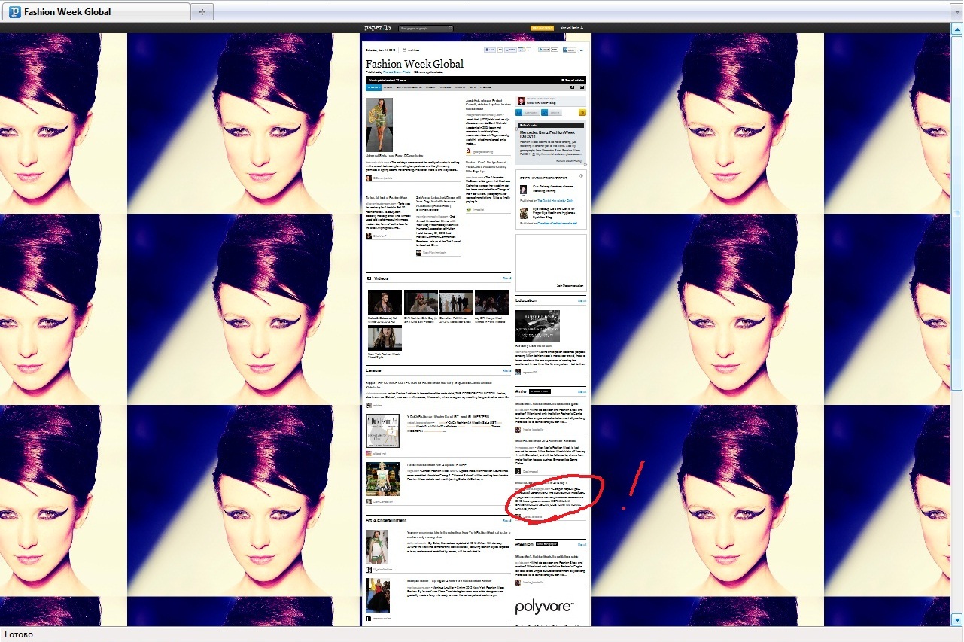Open the Archives link near the date

411,50
